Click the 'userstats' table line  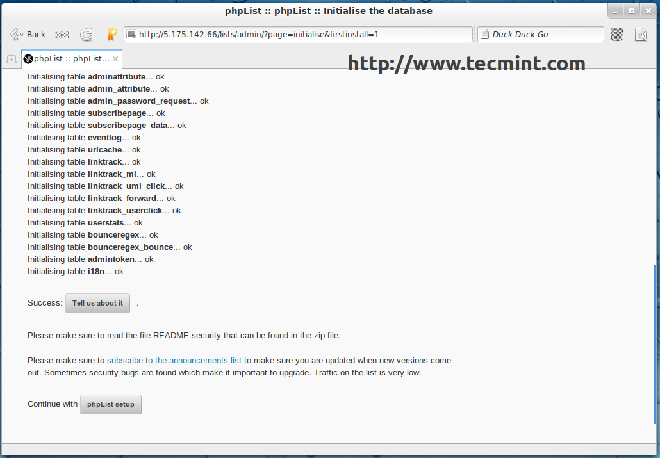[85, 223]
